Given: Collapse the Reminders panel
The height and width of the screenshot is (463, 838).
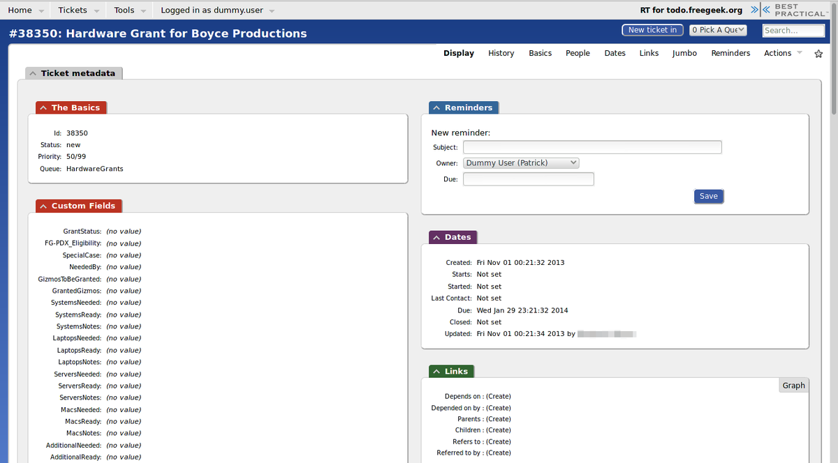Looking at the screenshot, I should [436, 107].
